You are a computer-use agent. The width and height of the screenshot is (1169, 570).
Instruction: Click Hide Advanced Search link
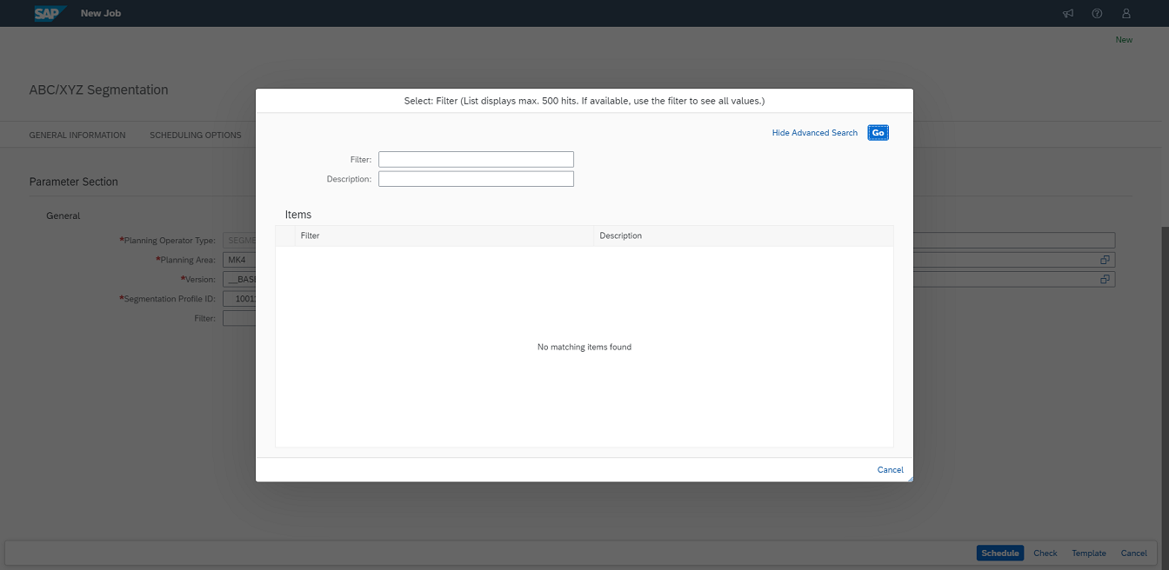(x=815, y=133)
